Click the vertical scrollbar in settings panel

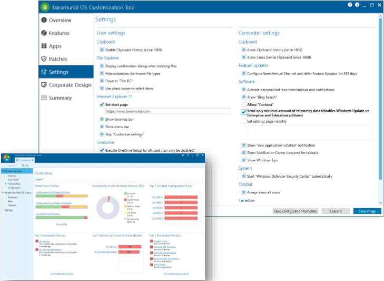(x=381, y=79)
